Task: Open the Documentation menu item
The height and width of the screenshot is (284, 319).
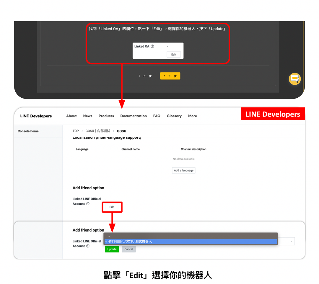Action: point(134,116)
